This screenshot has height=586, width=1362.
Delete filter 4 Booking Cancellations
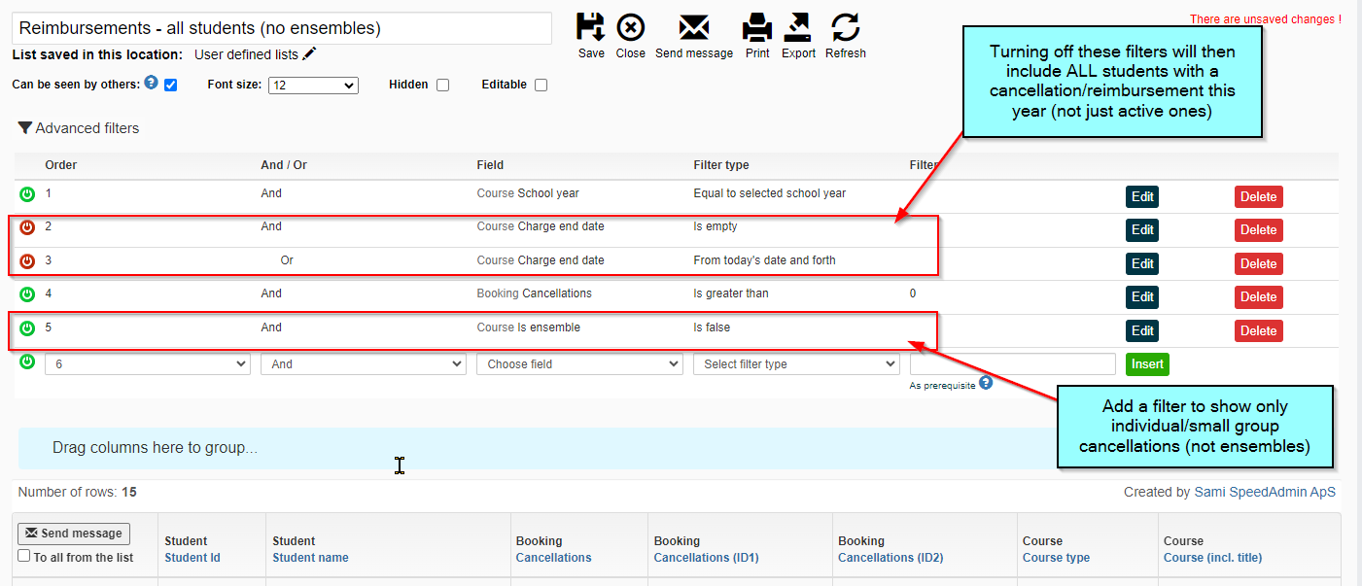(x=1258, y=297)
